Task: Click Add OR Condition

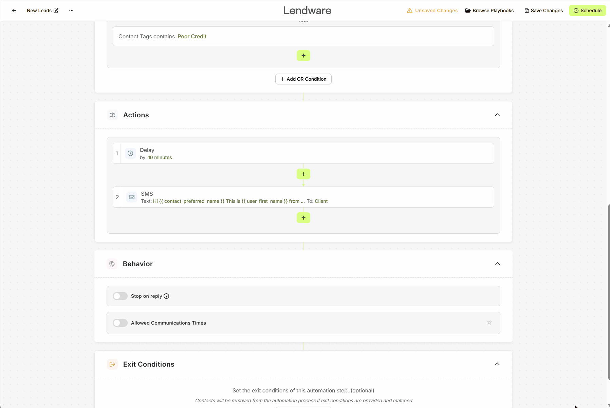Action: (x=303, y=79)
